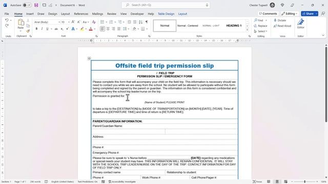Open the Editing mode dropdown

coord(290,14)
